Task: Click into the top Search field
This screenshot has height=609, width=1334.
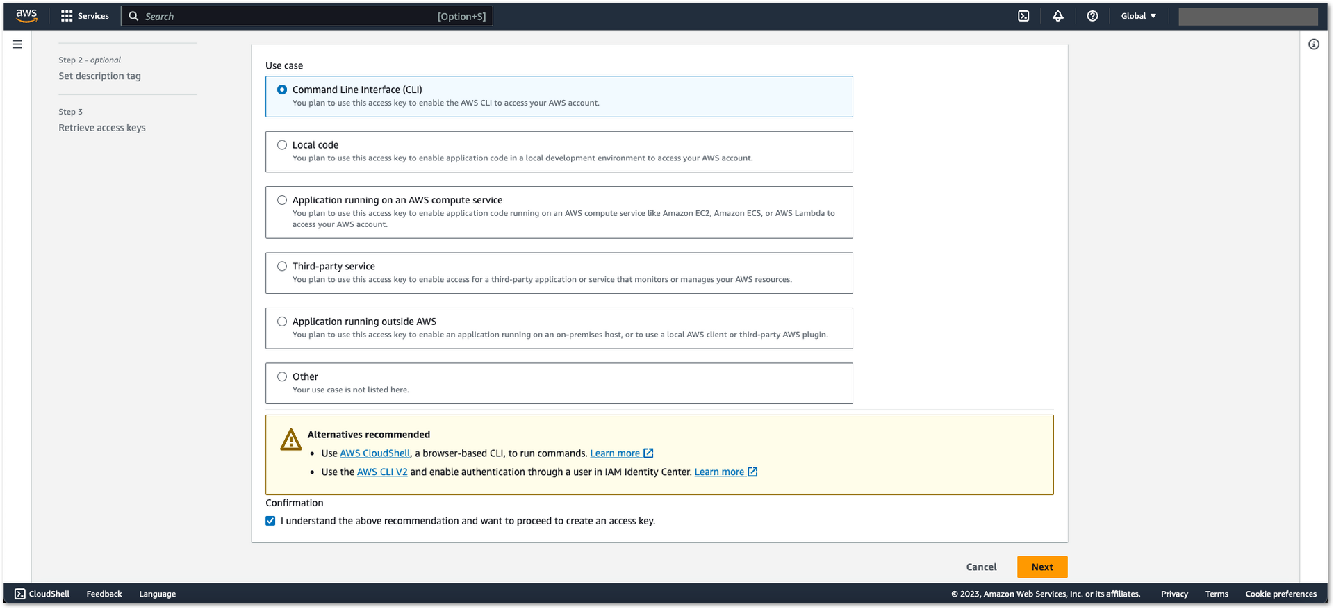Action: (x=307, y=16)
